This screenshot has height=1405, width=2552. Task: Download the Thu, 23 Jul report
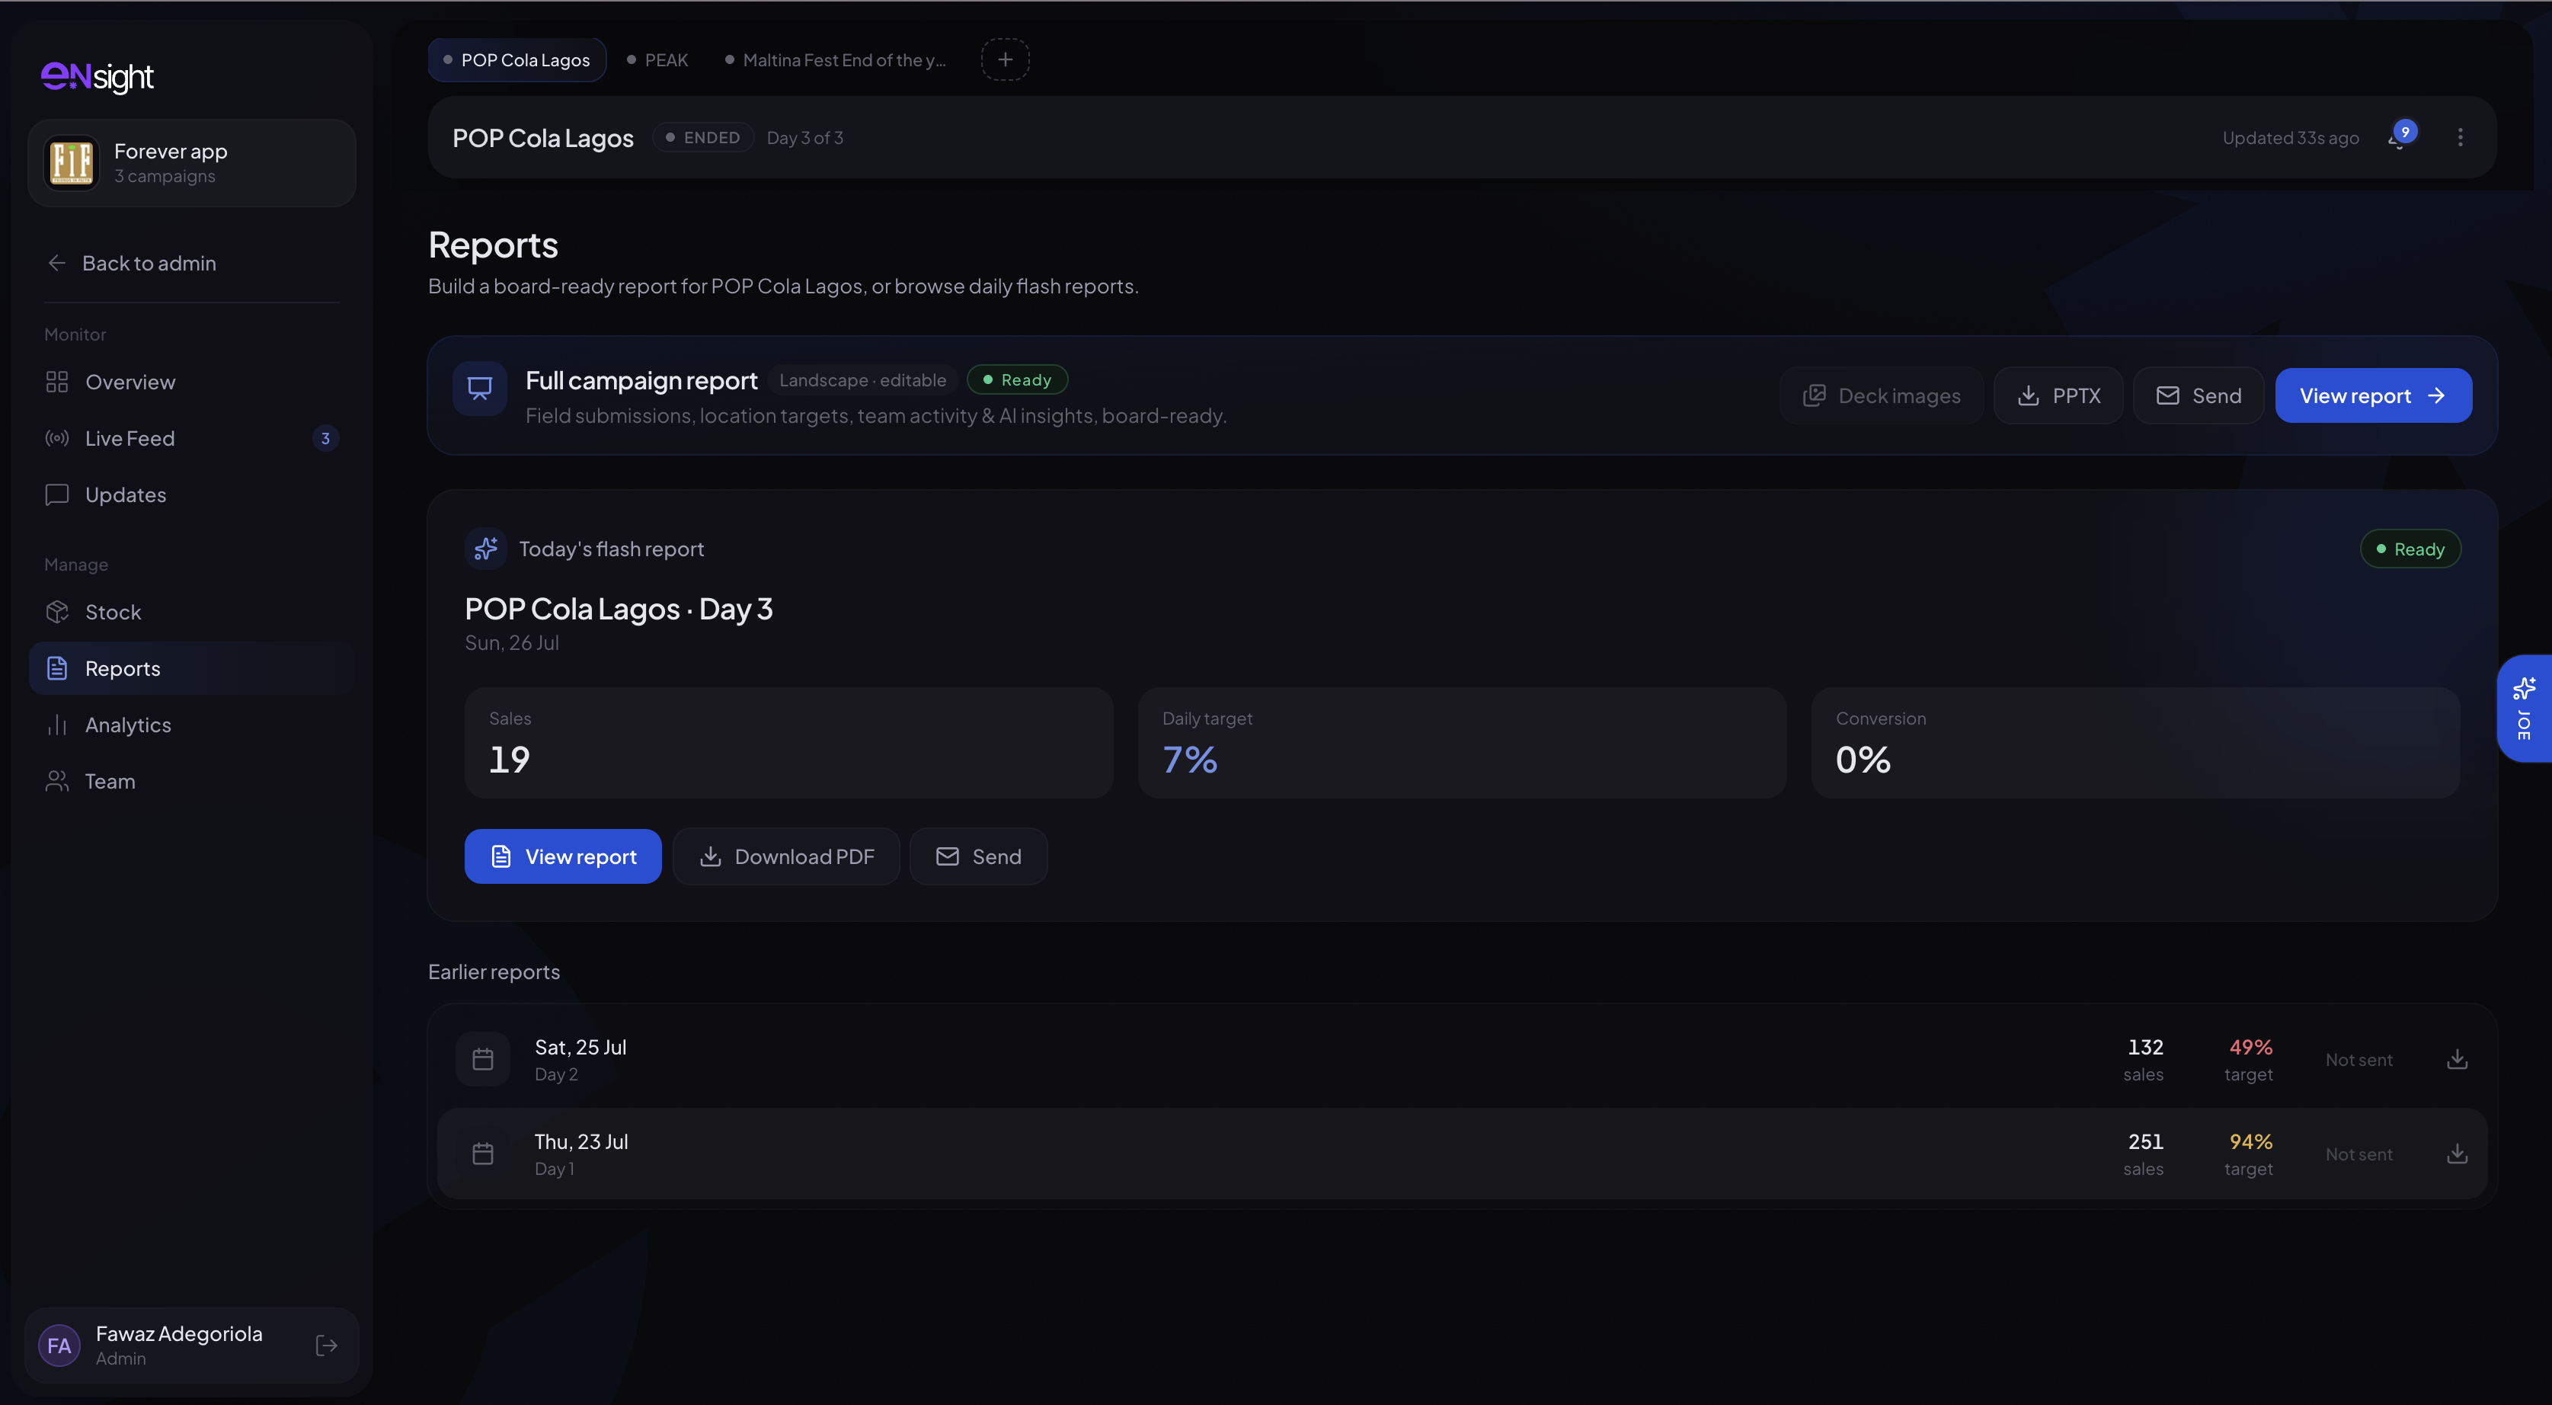point(2457,1154)
